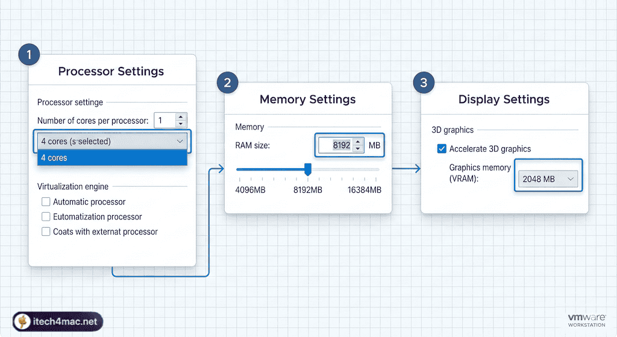Decrease RAM size with the down spinner
617x337 pixels.
358,149
